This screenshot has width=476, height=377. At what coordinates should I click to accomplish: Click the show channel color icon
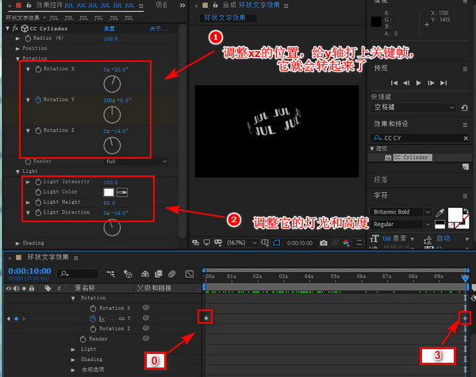coord(346,242)
